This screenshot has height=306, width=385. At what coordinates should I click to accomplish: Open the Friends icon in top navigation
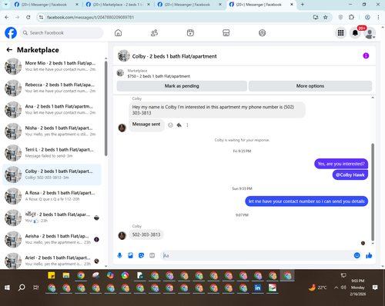pyautogui.click(x=154, y=33)
